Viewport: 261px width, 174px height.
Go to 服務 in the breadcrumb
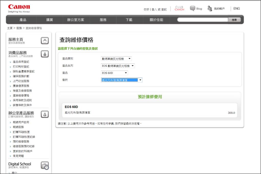pyautogui.click(x=19, y=28)
